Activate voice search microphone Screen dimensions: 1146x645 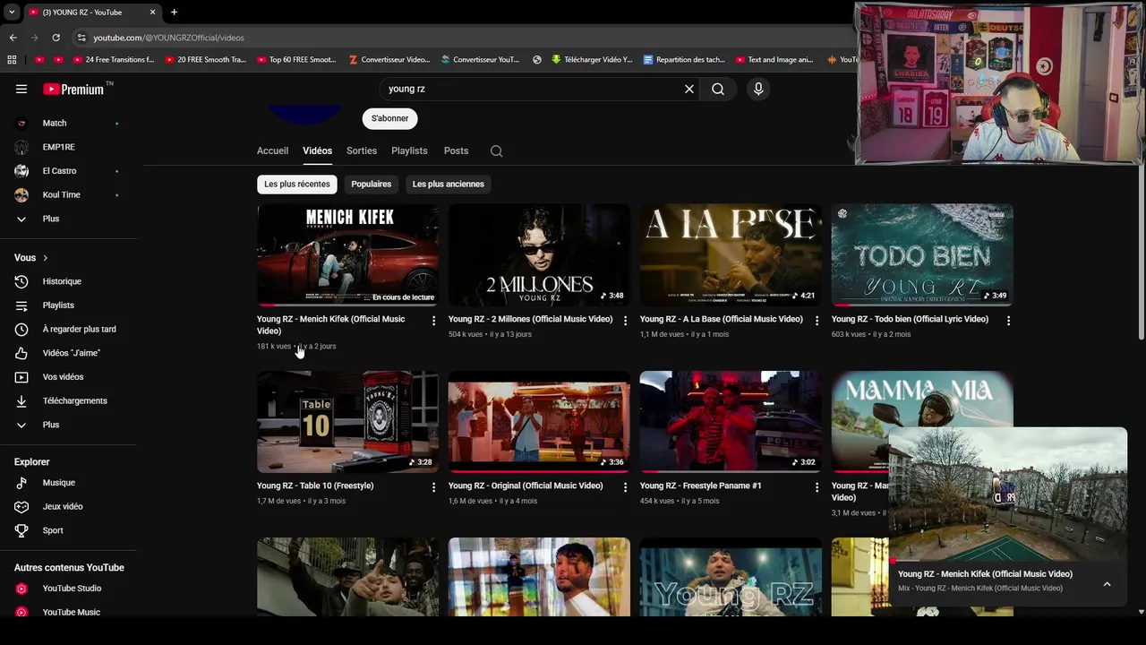click(x=758, y=89)
